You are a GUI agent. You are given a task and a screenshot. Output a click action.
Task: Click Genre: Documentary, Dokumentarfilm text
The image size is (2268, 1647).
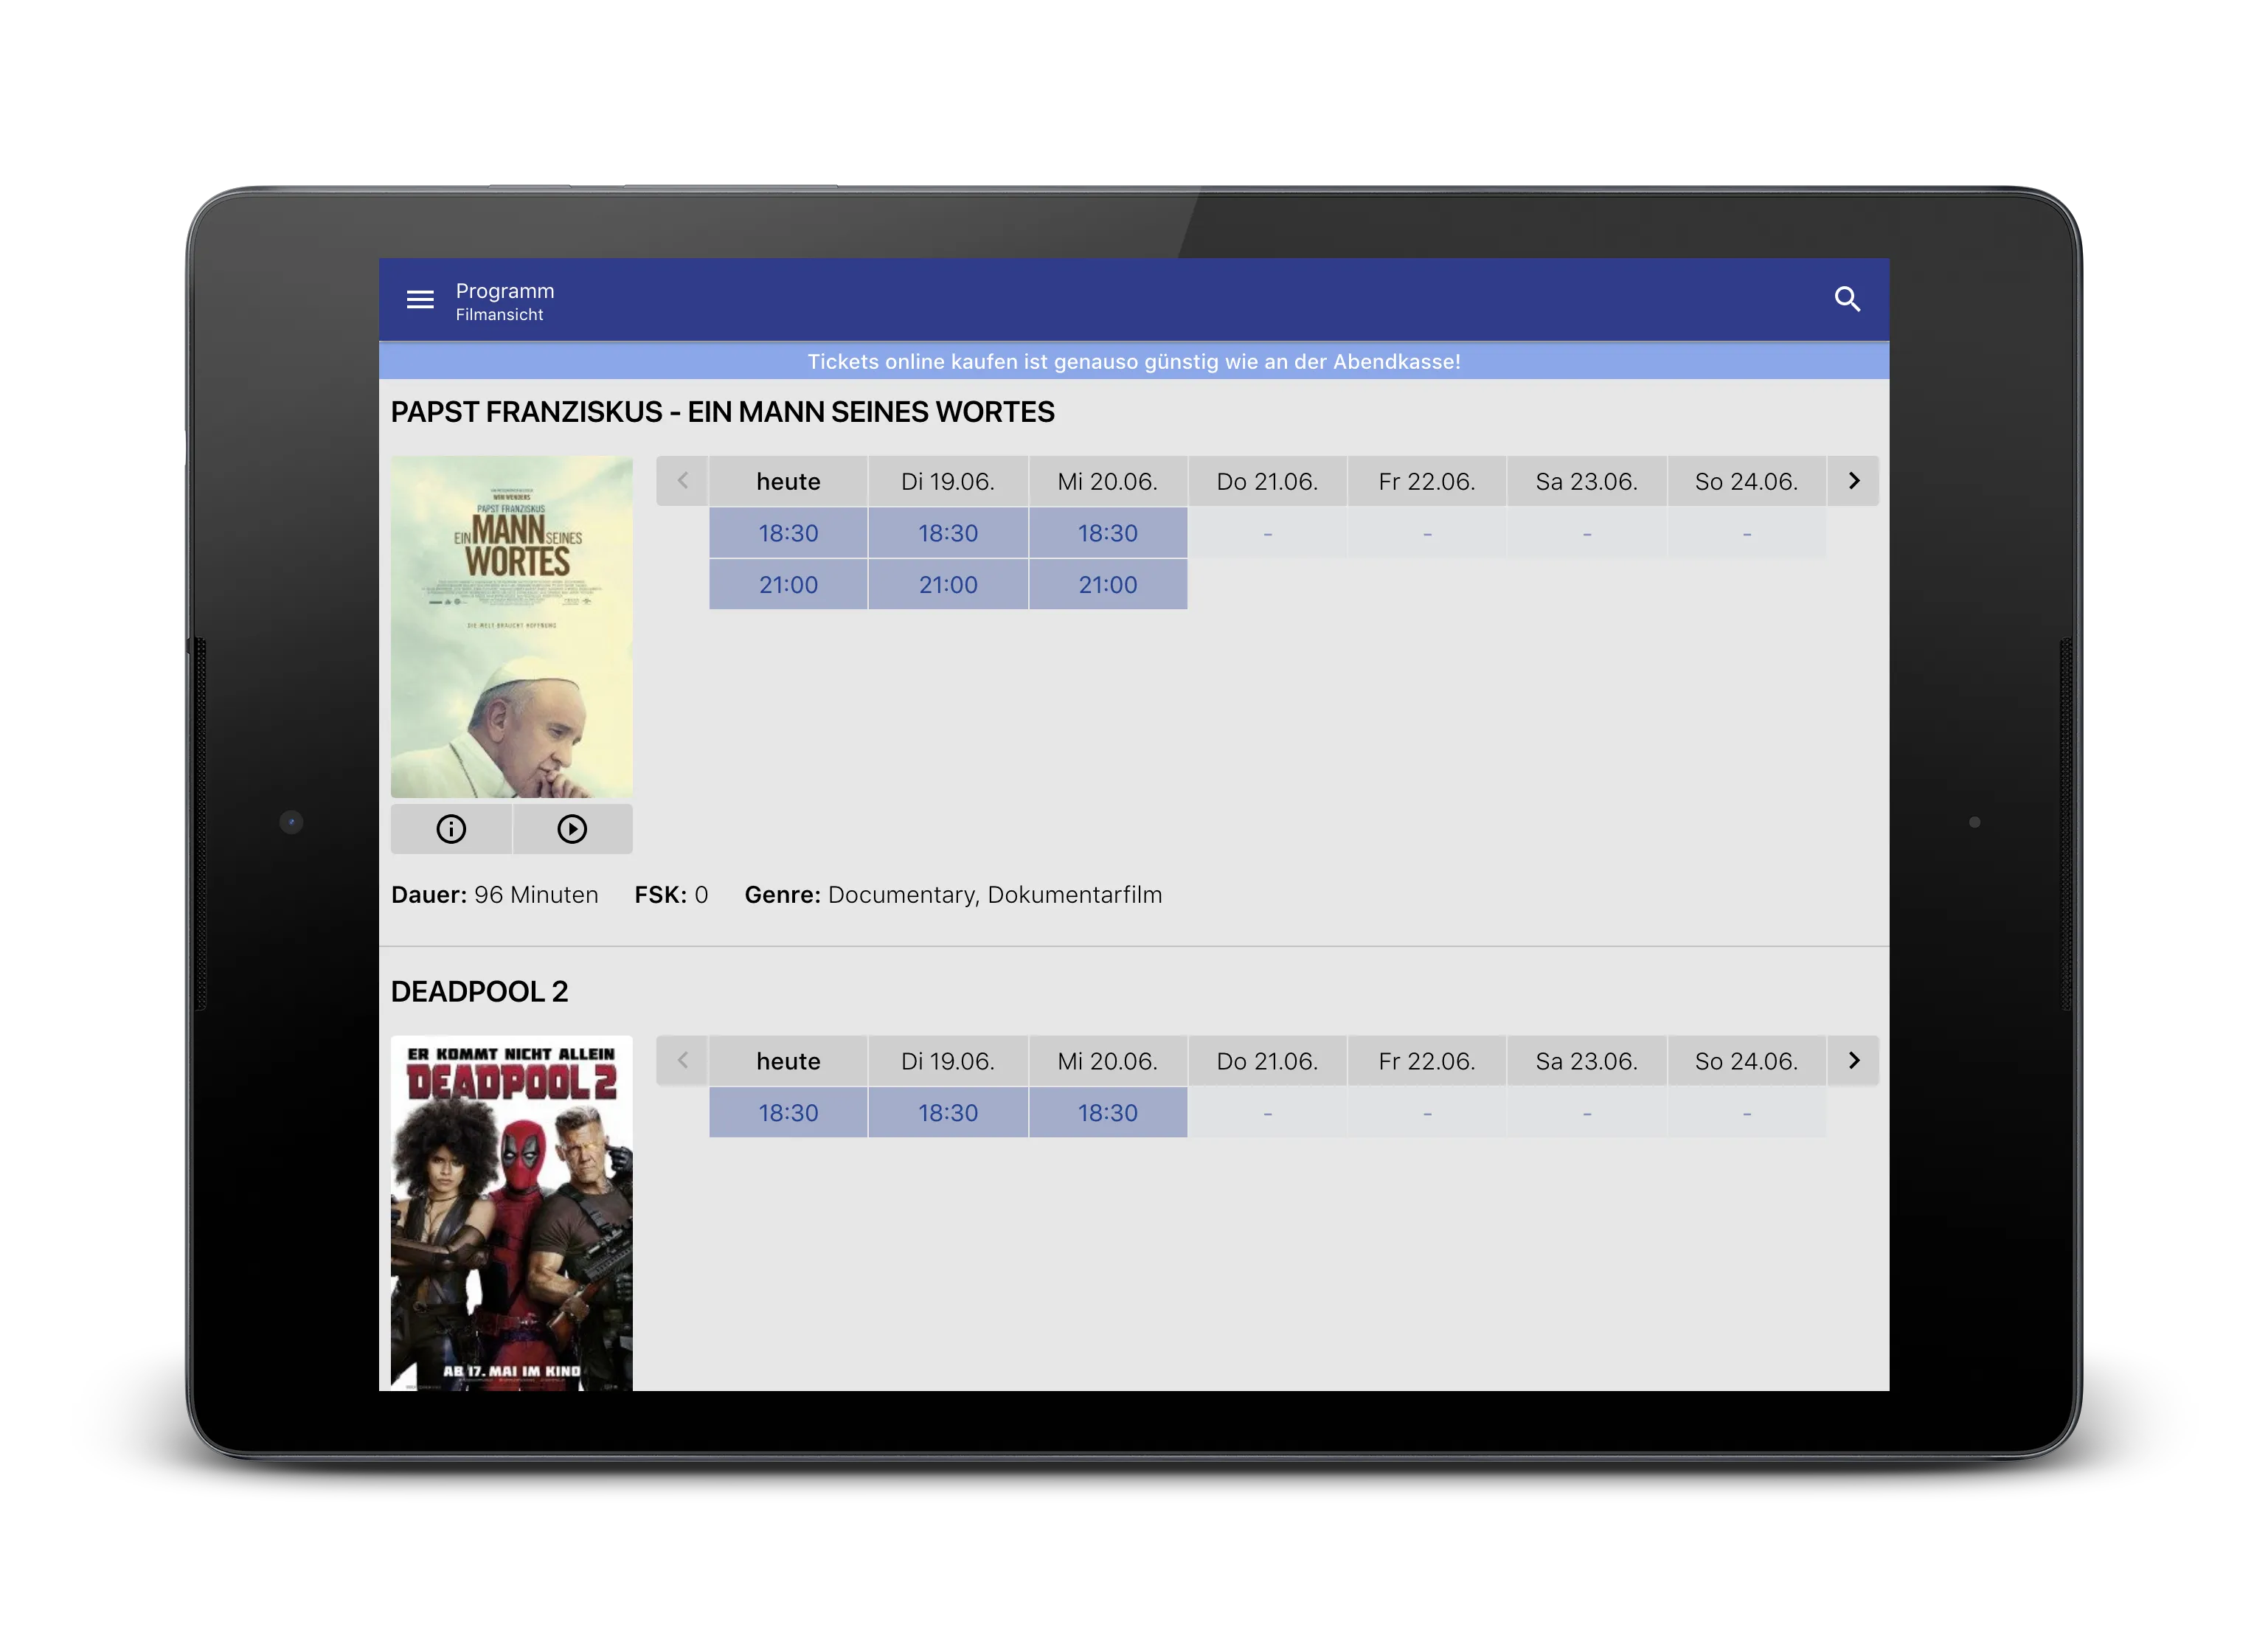coord(953,895)
